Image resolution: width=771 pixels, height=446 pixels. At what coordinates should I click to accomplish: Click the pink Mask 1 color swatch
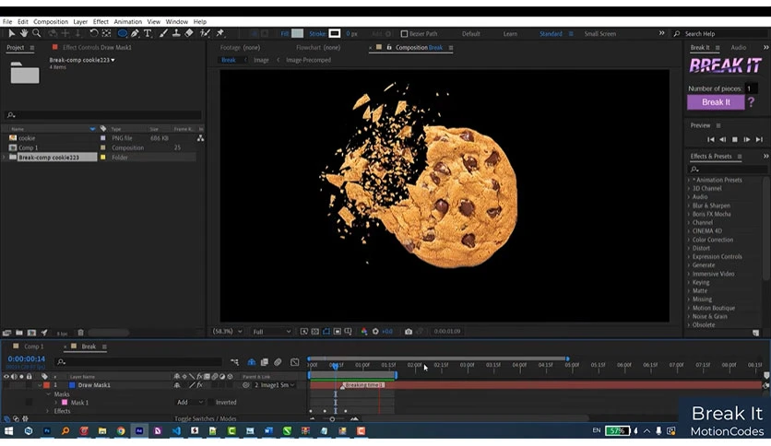click(x=65, y=403)
